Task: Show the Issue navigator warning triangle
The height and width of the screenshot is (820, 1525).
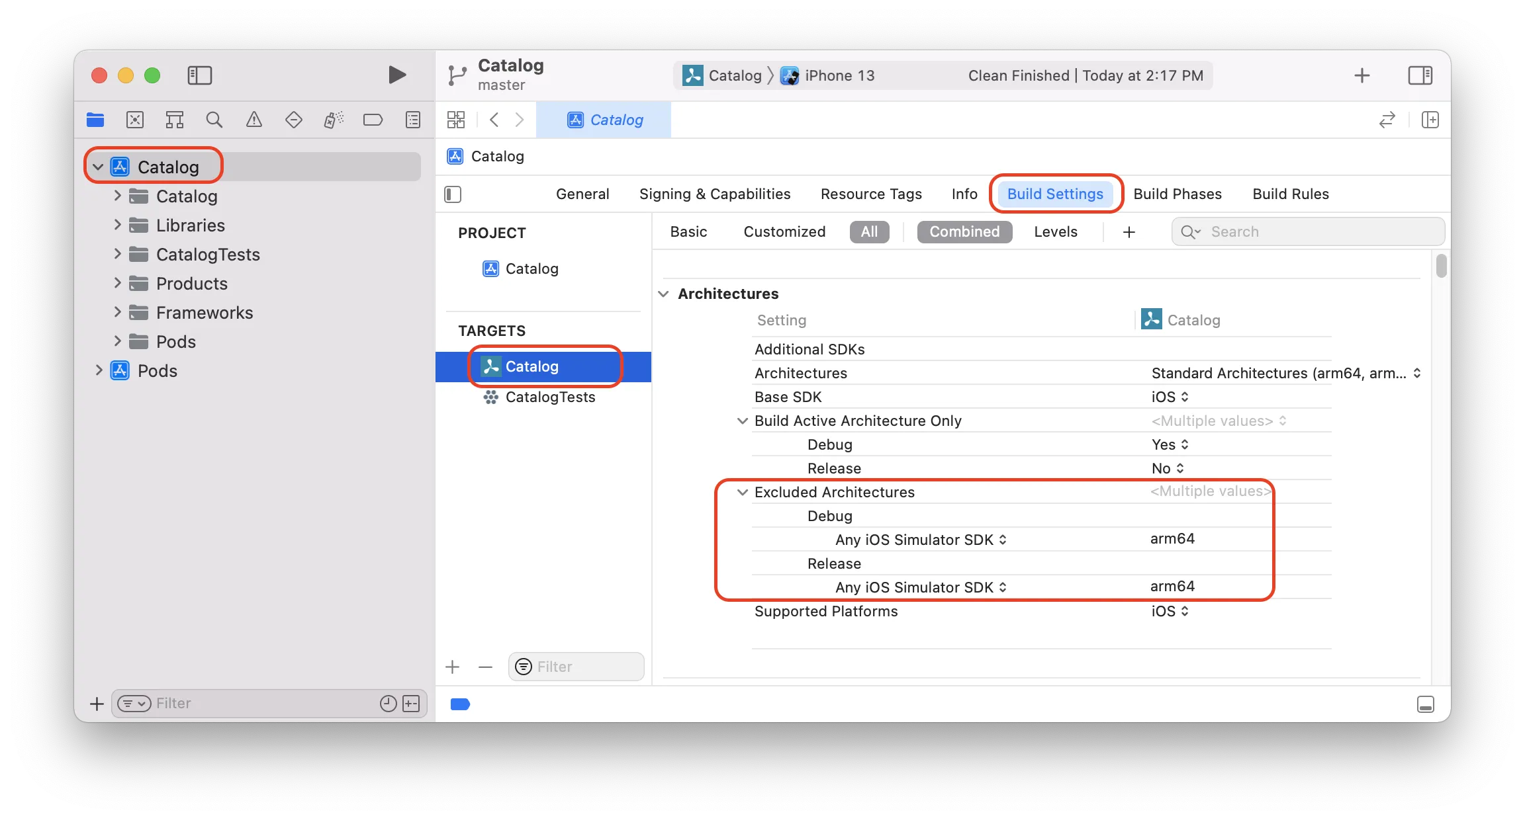Action: tap(254, 120)
